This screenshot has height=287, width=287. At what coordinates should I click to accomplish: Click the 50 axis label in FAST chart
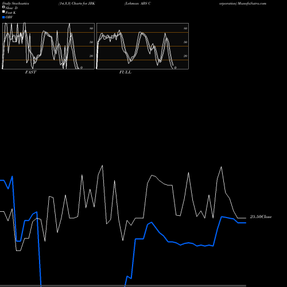coord(91,42)
